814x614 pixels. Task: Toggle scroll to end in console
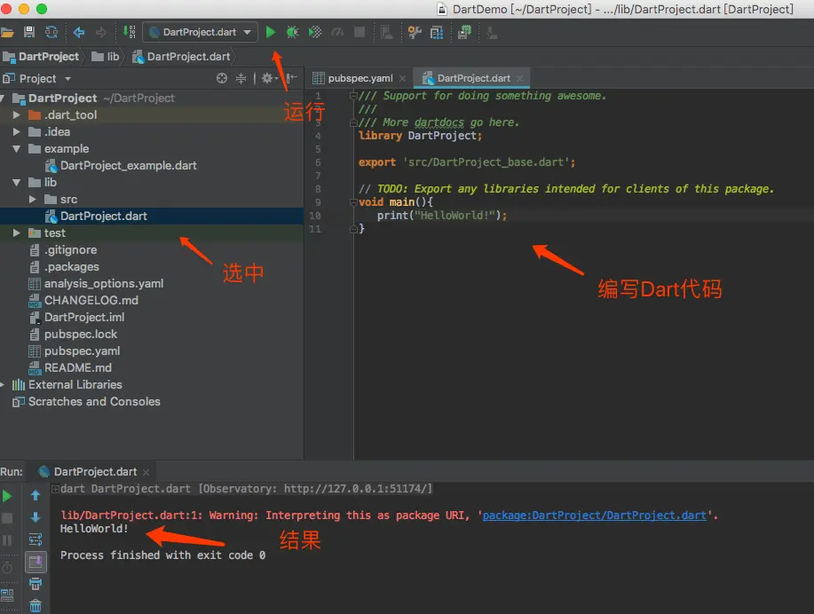[x=36, y=563]
